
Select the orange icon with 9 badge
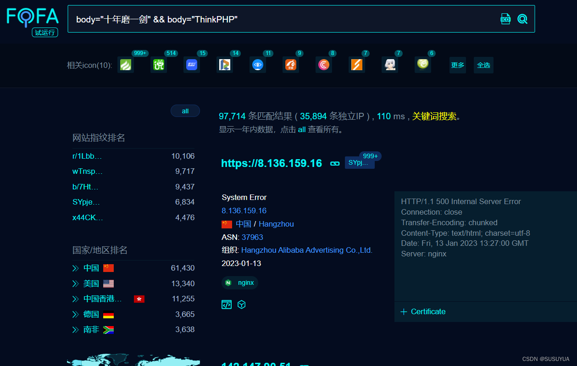pyautogui.click(x=291, y=65)
